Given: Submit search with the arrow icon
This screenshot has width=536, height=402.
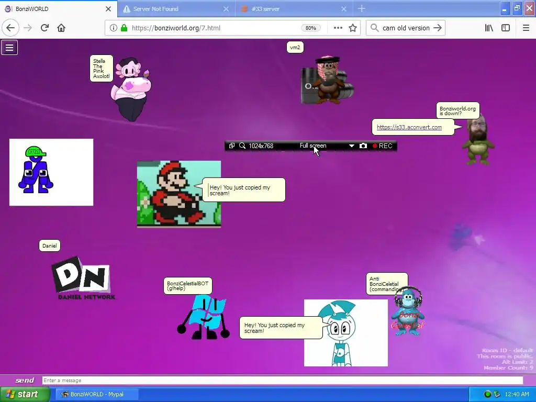Looking at the screenshot, I should tap(438, 28).
